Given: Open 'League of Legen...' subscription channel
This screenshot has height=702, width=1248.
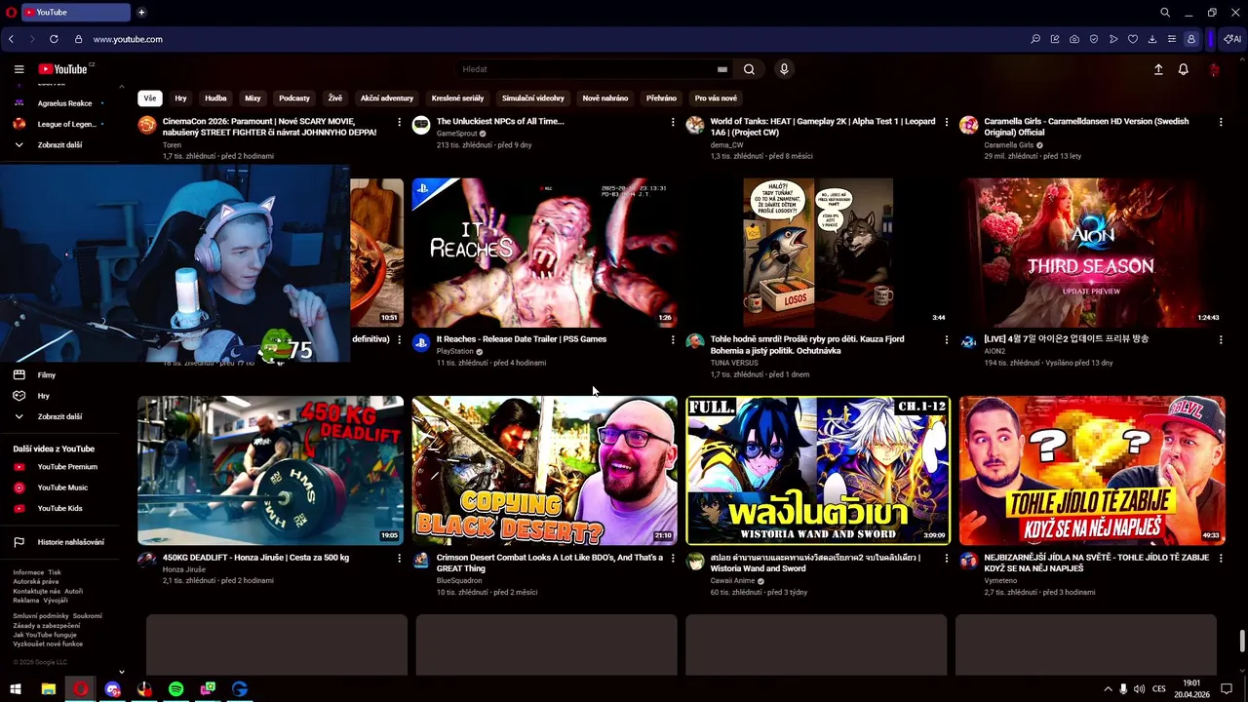Looking at the screenshot, I should point(60,124).
